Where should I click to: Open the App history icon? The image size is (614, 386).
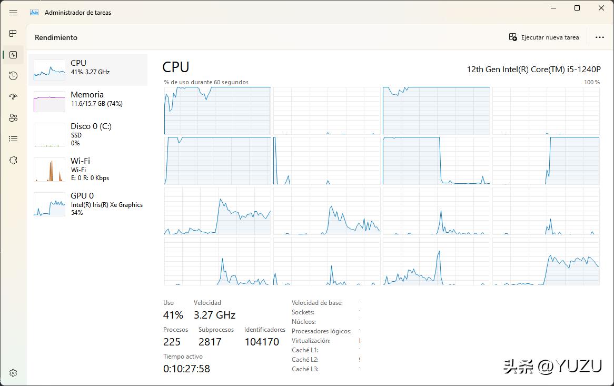pyautogui.click(x=13, y=76)
